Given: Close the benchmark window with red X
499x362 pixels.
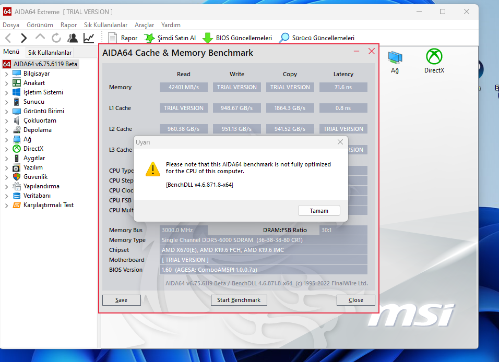Looking at the screenshot, I should point(372,51).
